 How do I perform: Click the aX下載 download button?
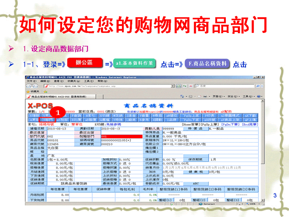coord(250,116)
